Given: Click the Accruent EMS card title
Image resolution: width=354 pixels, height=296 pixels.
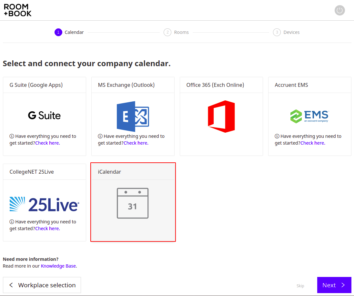Looking at the screenshot, I should (x=291, y=85).
